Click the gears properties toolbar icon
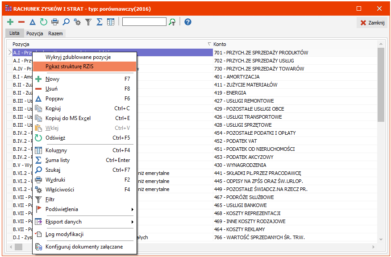391x257 pixels. [x=77, y=22]
